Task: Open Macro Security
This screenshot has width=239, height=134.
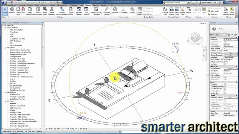Action: tap(232, 11)
